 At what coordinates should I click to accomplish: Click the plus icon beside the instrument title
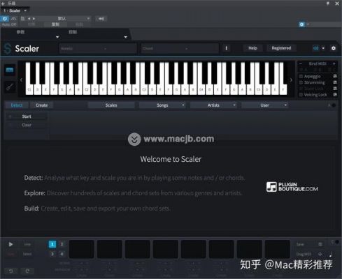[x=3, y=3]
